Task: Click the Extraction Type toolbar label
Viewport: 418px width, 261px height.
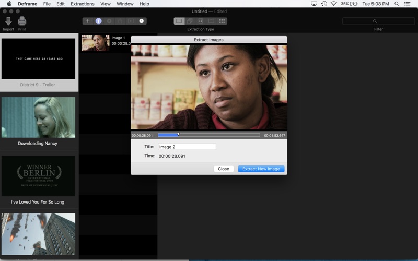Action: tap(201, 29)
